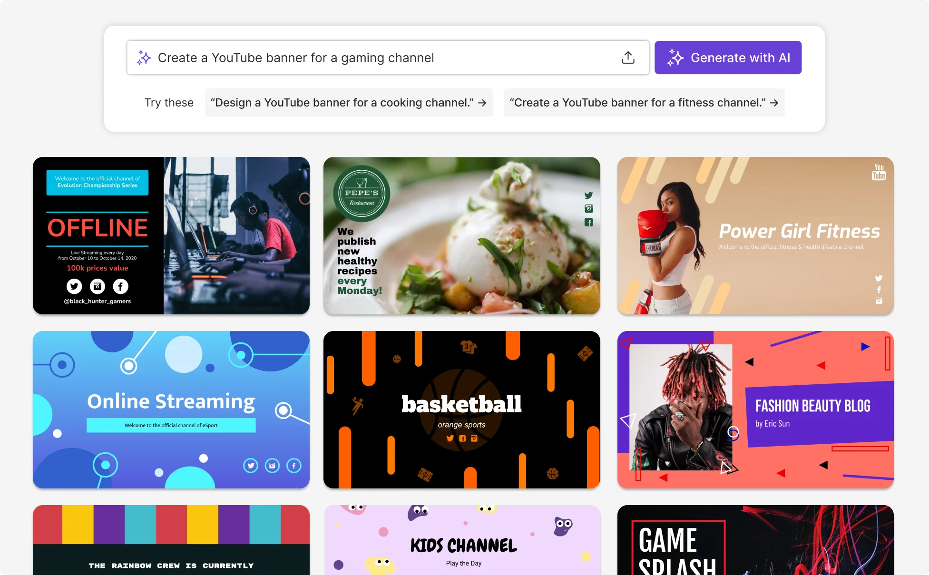Open Kids Channel banner template

tap(462, 540)
